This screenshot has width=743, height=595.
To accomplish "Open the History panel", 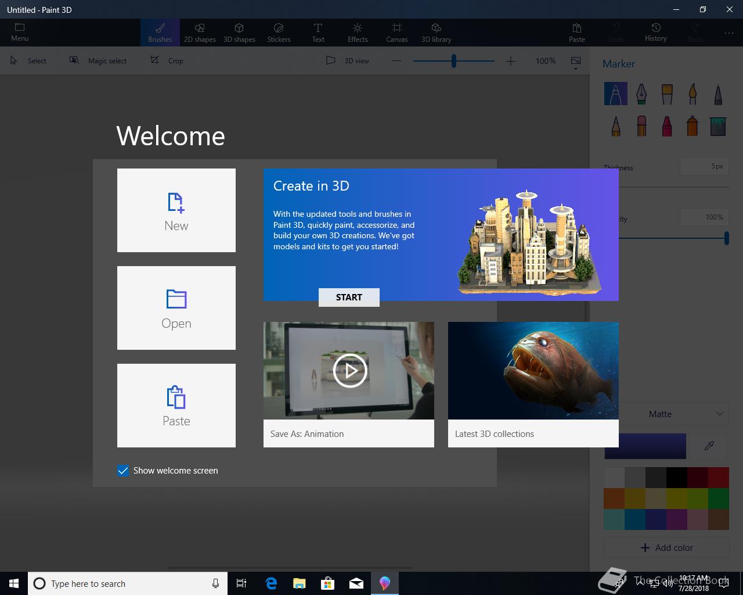I will tap(656, 33).
